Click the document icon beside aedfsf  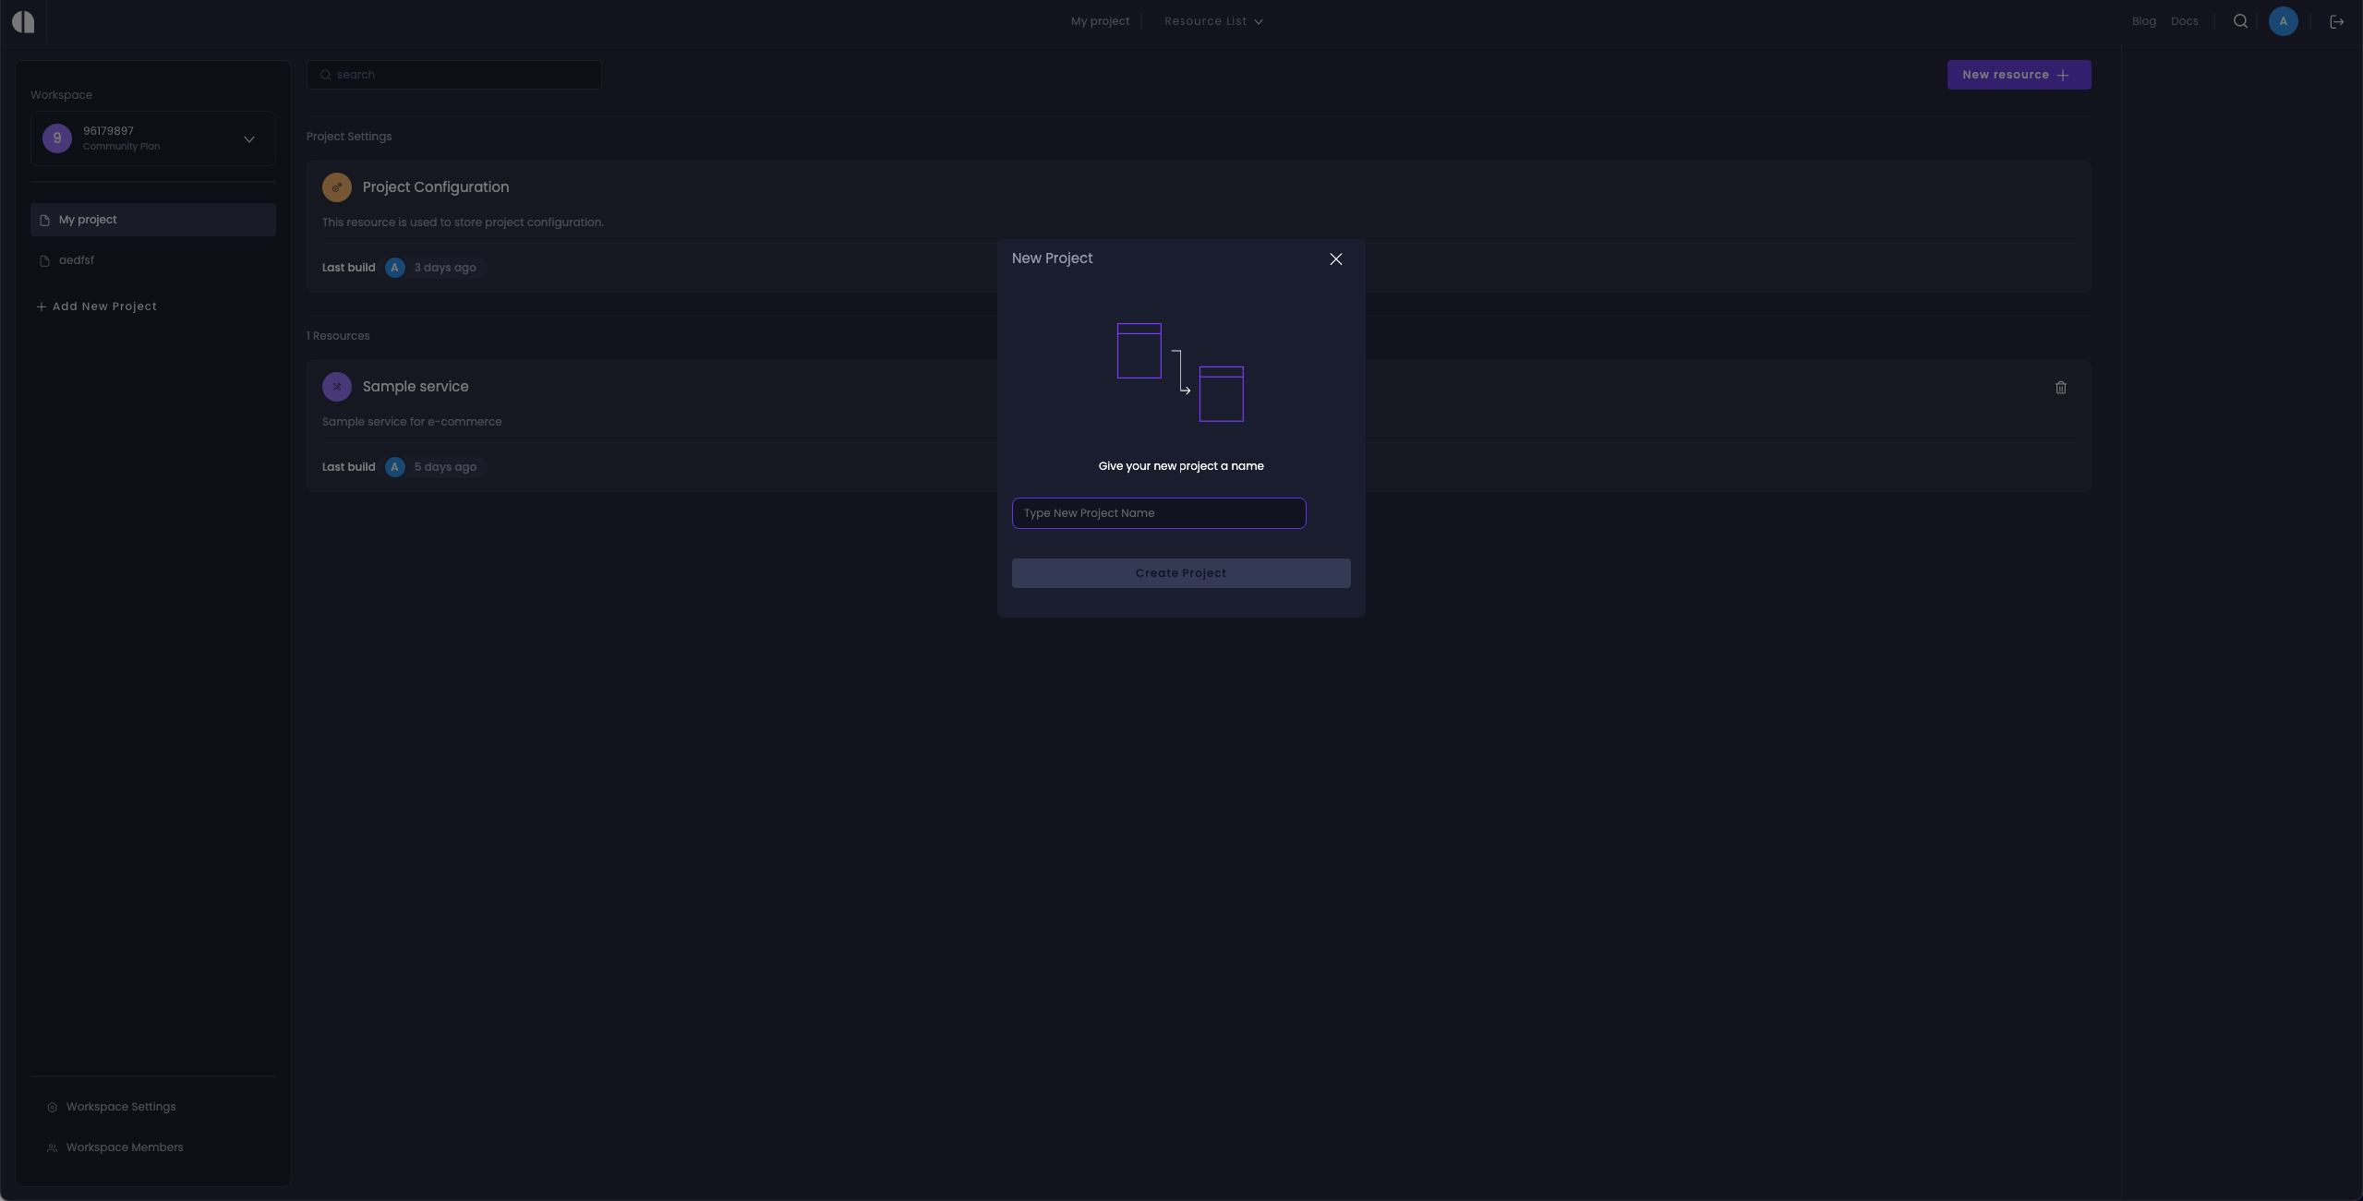[x=44, y=260]
